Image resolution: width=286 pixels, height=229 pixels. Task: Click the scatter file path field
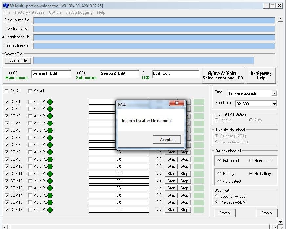click(x=144, y=60)
